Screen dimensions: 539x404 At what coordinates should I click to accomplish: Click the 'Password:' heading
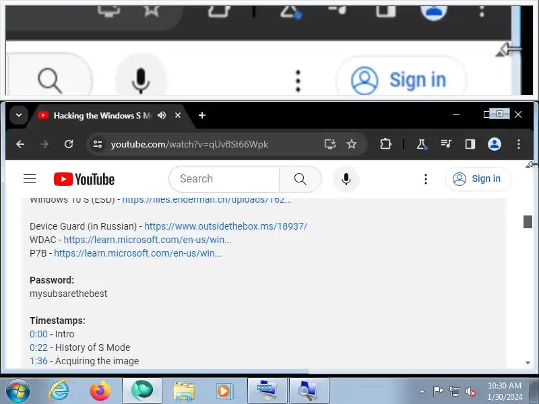click(52, 280)
